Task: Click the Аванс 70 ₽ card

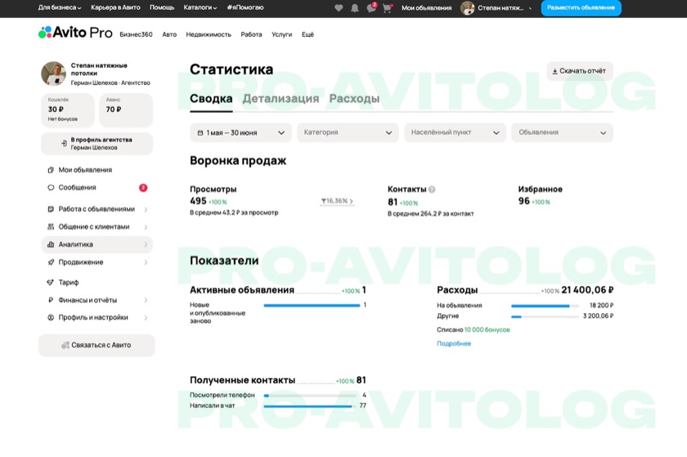Action: click(x=126, y=110)
